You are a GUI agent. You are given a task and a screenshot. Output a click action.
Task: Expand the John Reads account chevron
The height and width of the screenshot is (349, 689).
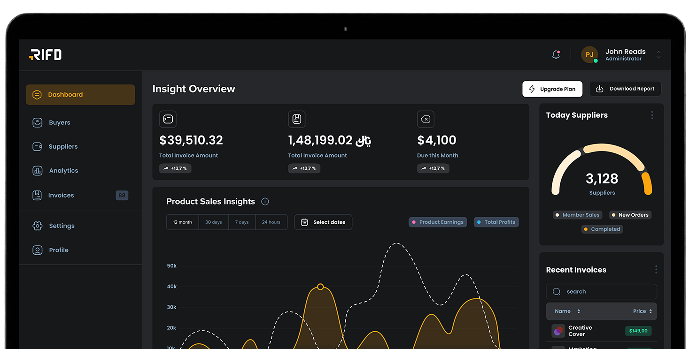pyautogui.click(x=658, y=55)
